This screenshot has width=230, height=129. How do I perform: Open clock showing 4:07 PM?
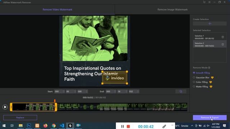tap(216, 126)
